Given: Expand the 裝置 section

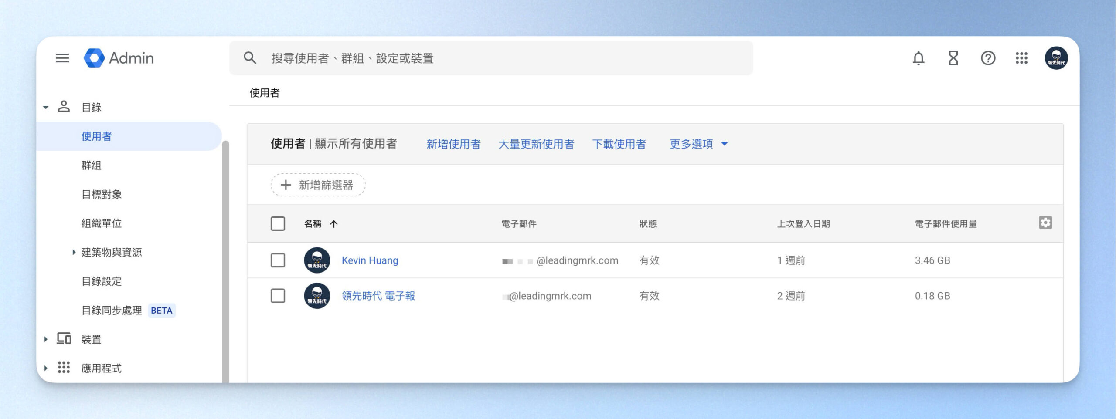Looking at the screenshot, I should coord(46,339).
